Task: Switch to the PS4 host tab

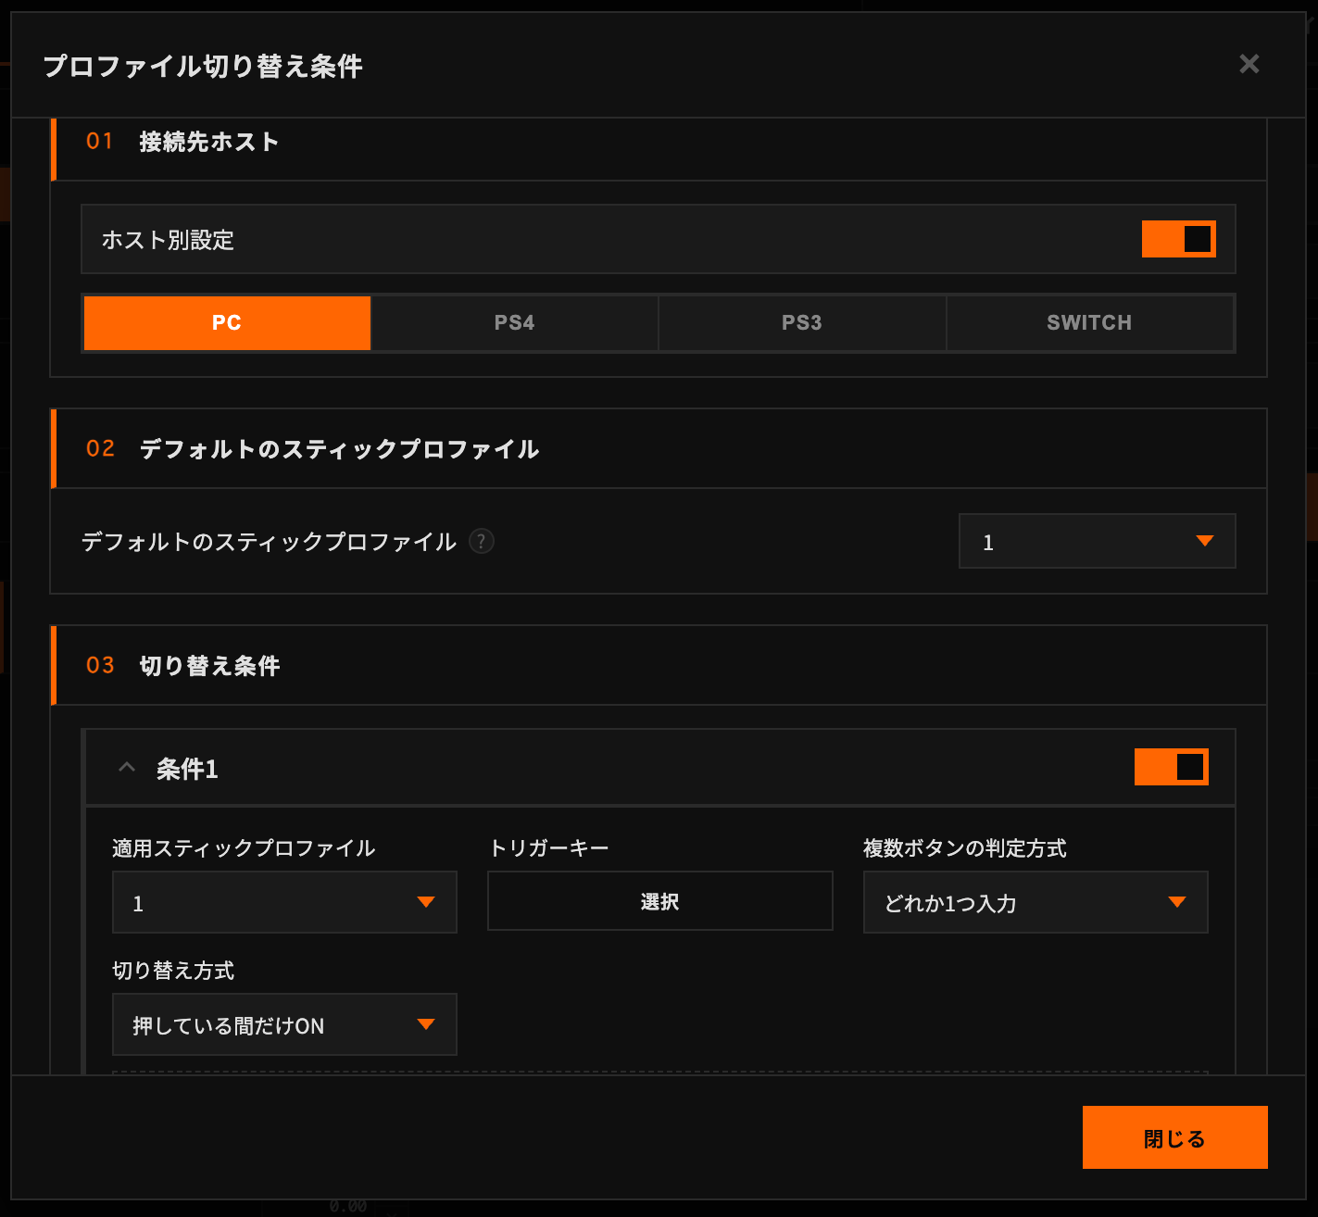Action: 514,322
